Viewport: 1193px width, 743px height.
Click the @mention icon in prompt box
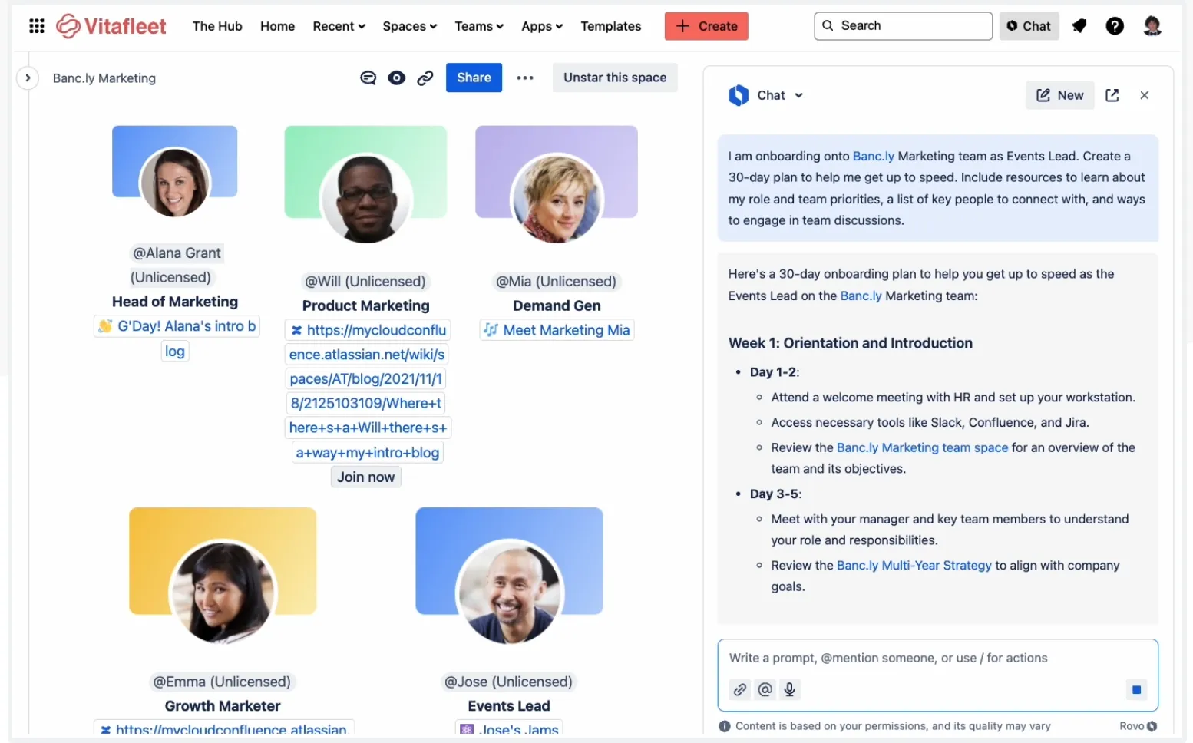click(x=765, y=689)
